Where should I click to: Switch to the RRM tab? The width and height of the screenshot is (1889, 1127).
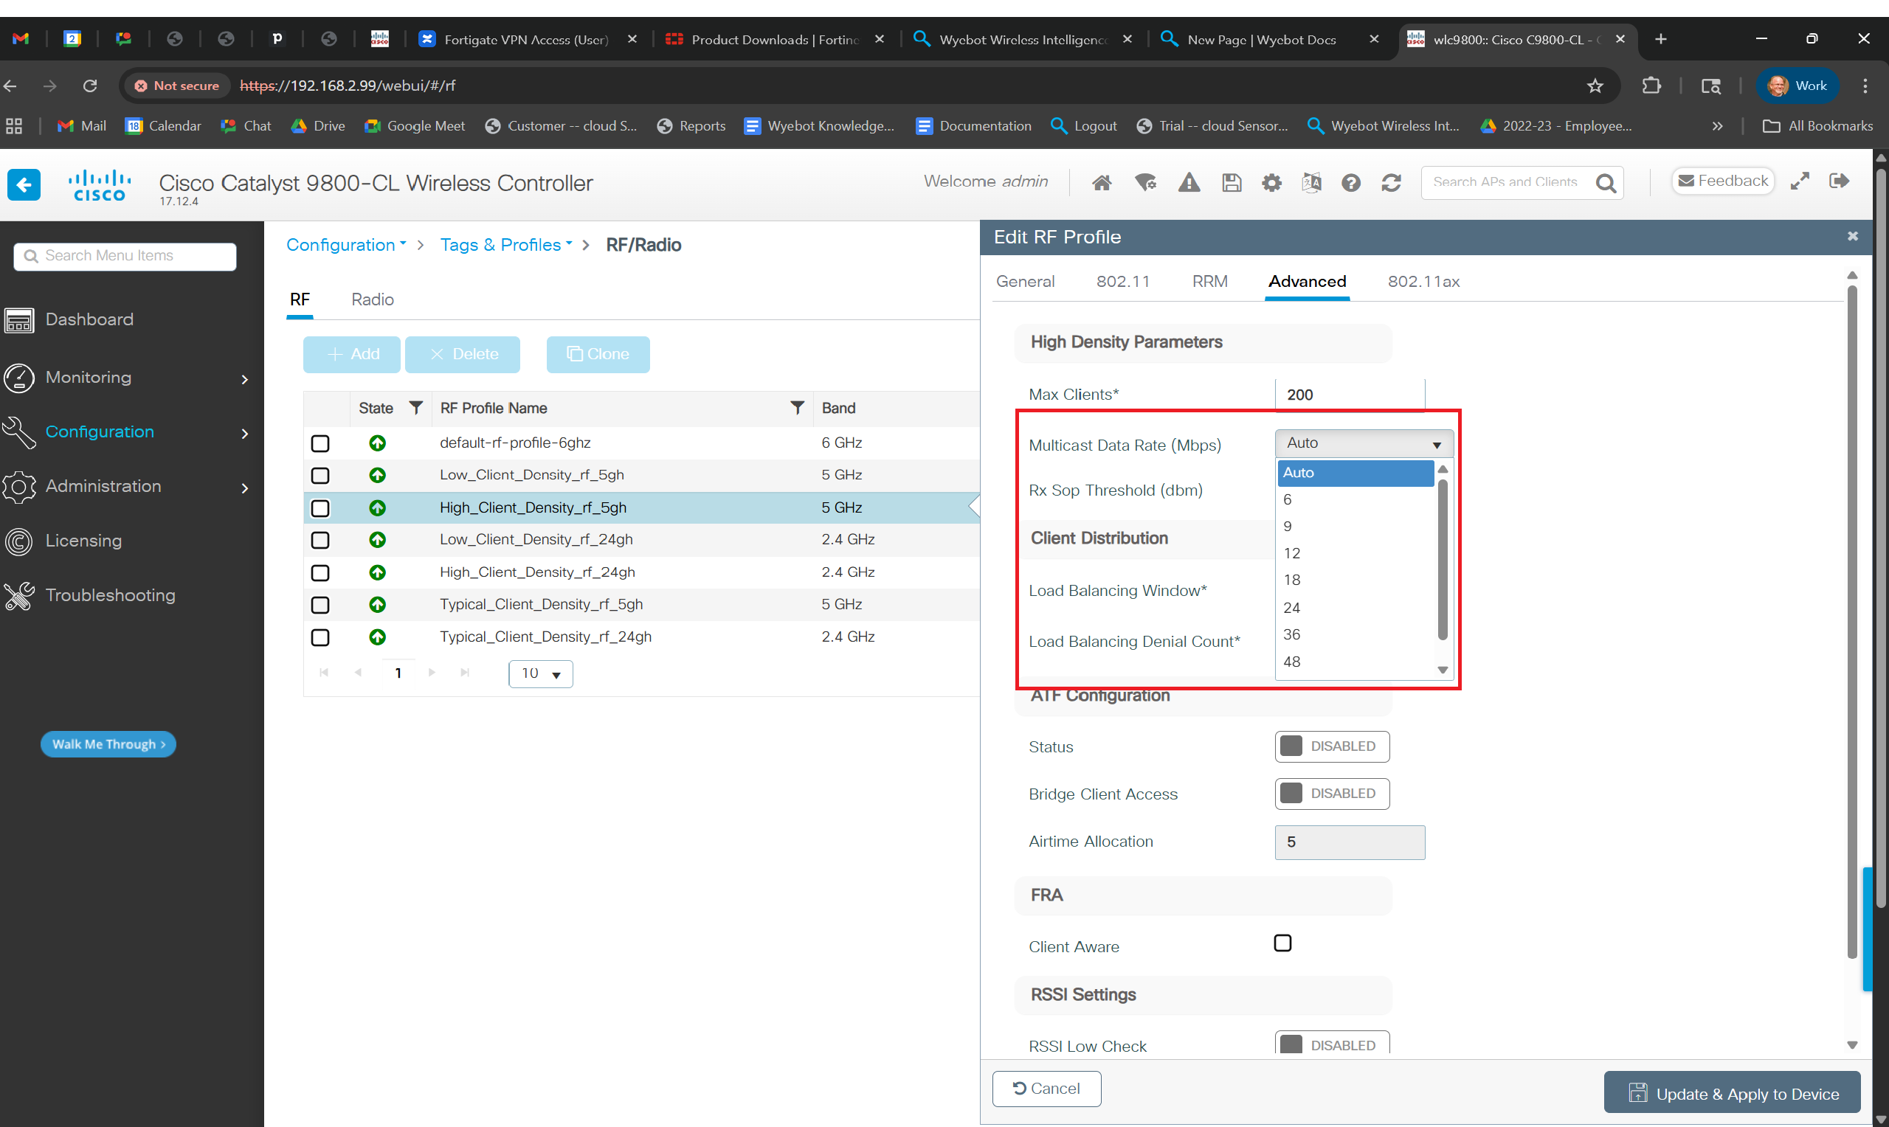[1209, 282]
